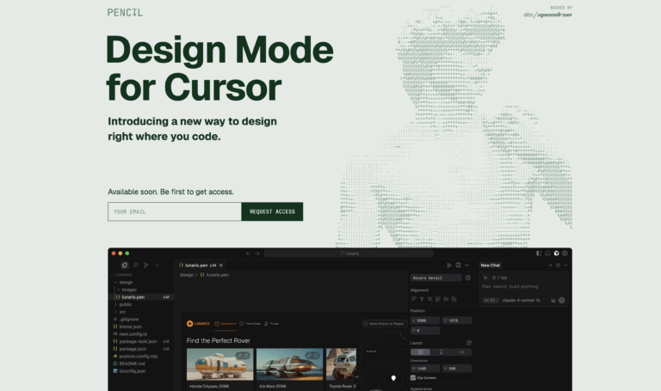
Task: Toggle the bottom panel layout icon
Action: [x=547, y=254]
